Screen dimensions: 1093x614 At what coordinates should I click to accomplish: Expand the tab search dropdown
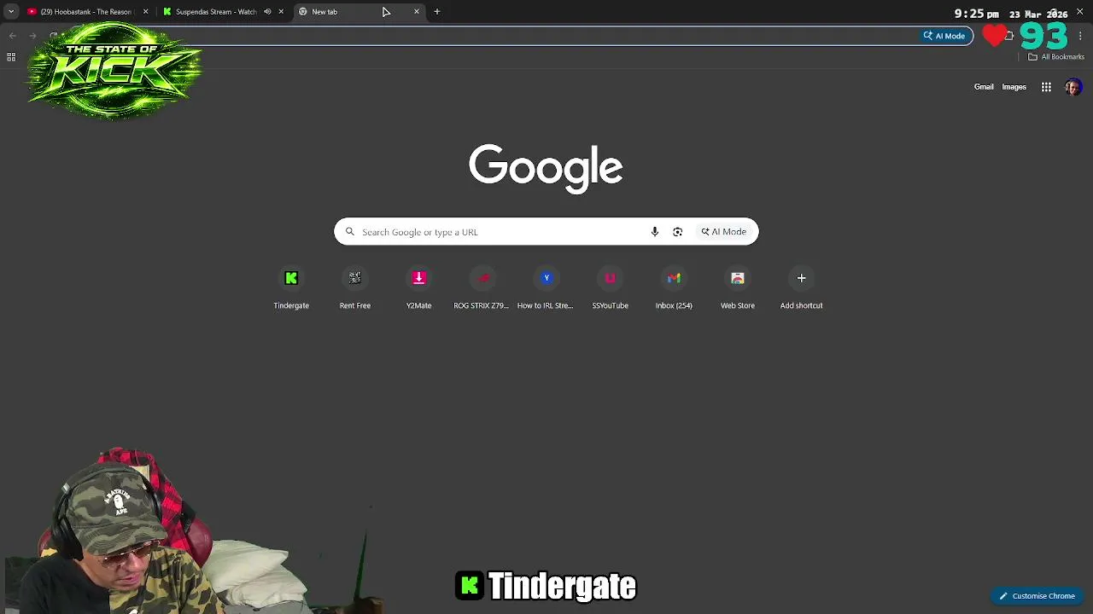pos(10,12)
